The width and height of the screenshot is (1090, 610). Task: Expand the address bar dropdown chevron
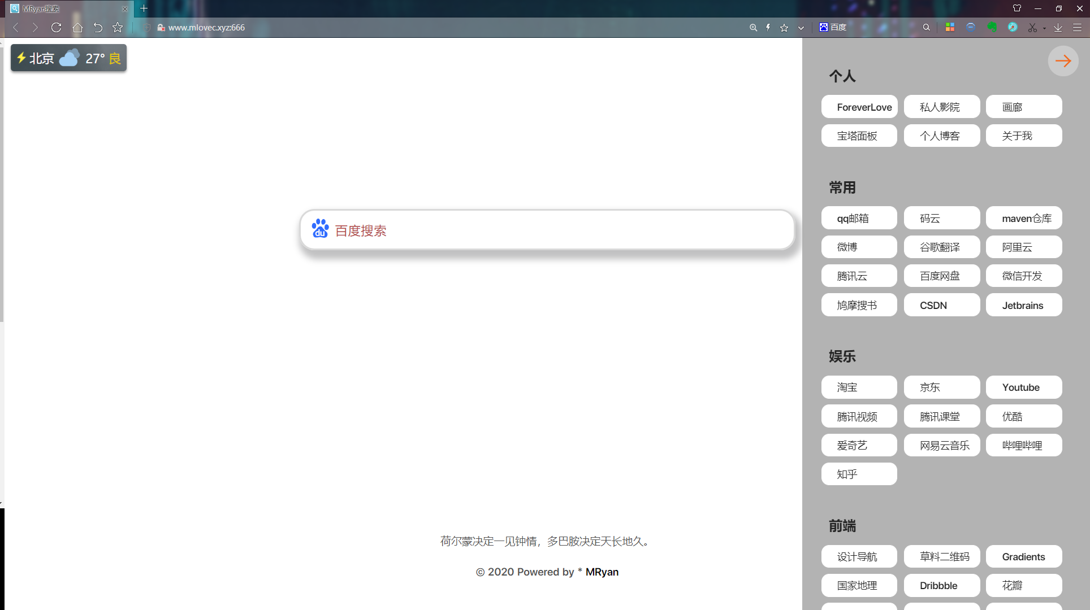(x=801, y=27)
